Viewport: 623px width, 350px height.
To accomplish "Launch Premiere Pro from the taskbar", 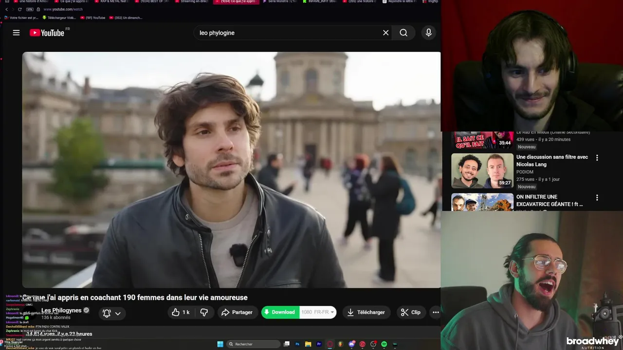I will pyautogui.click(x=319, y=344).
